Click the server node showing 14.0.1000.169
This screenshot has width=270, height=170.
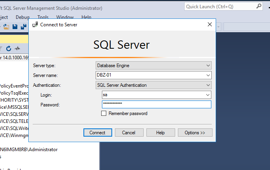pyautogui.click(x=14, y=58)
